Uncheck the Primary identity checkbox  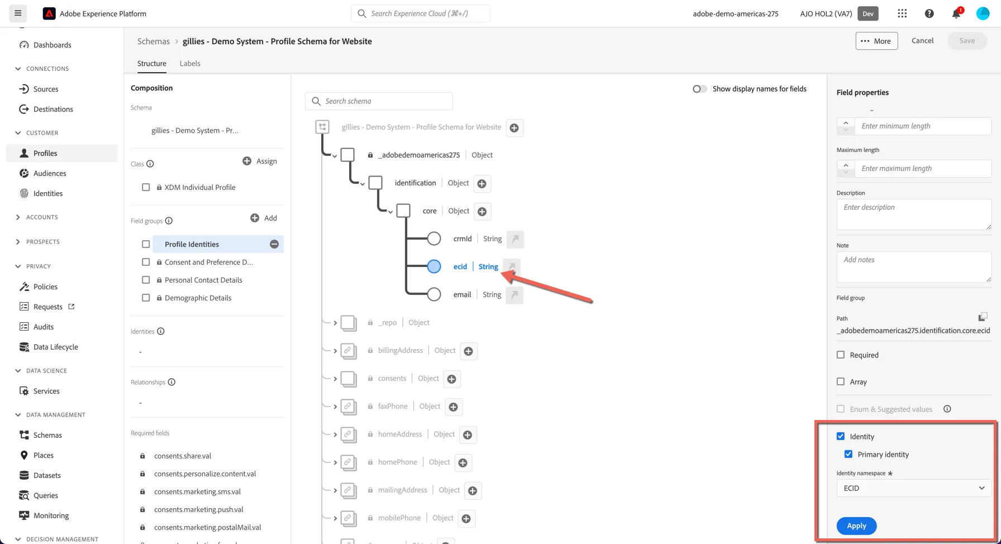849,454
